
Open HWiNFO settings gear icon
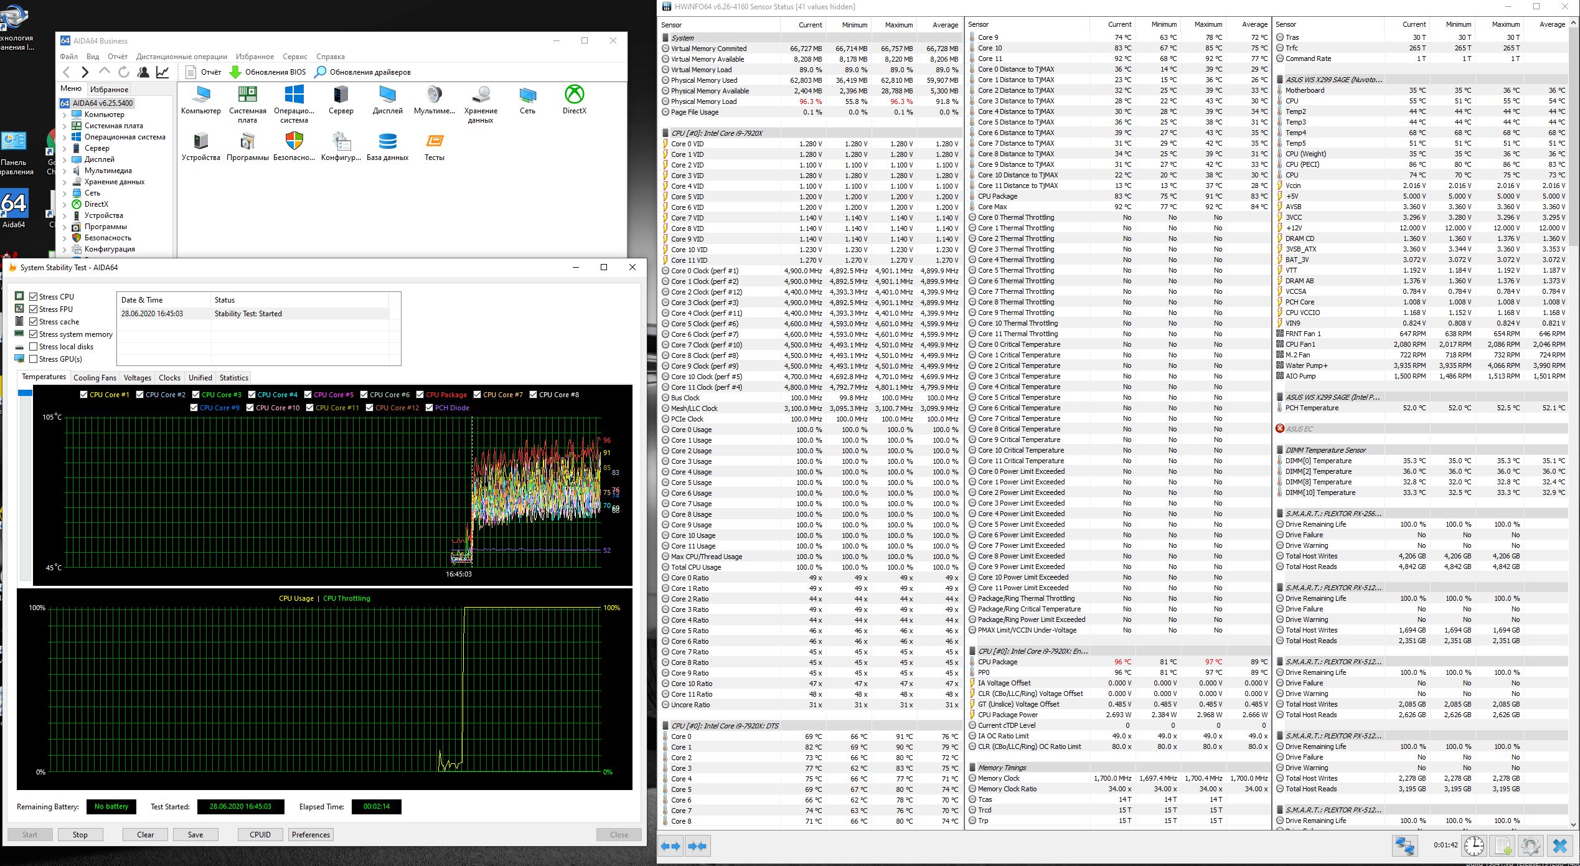point(1531,845)
